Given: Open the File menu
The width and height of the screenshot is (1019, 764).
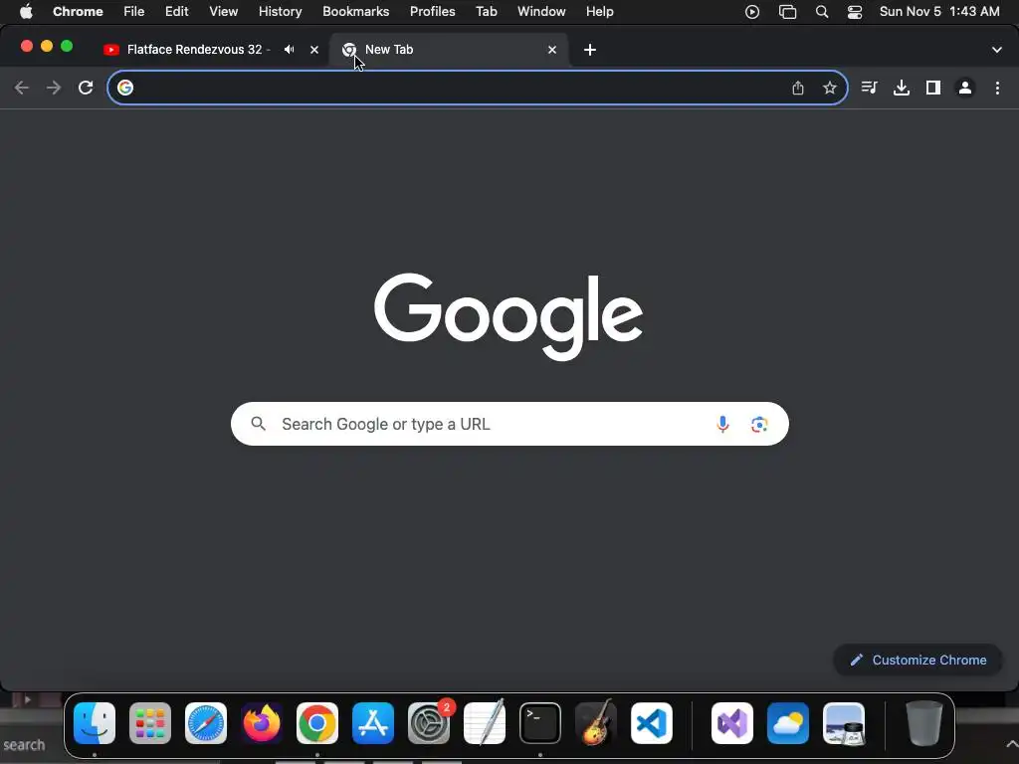Looking at the screenshot, I should [134, 12].
